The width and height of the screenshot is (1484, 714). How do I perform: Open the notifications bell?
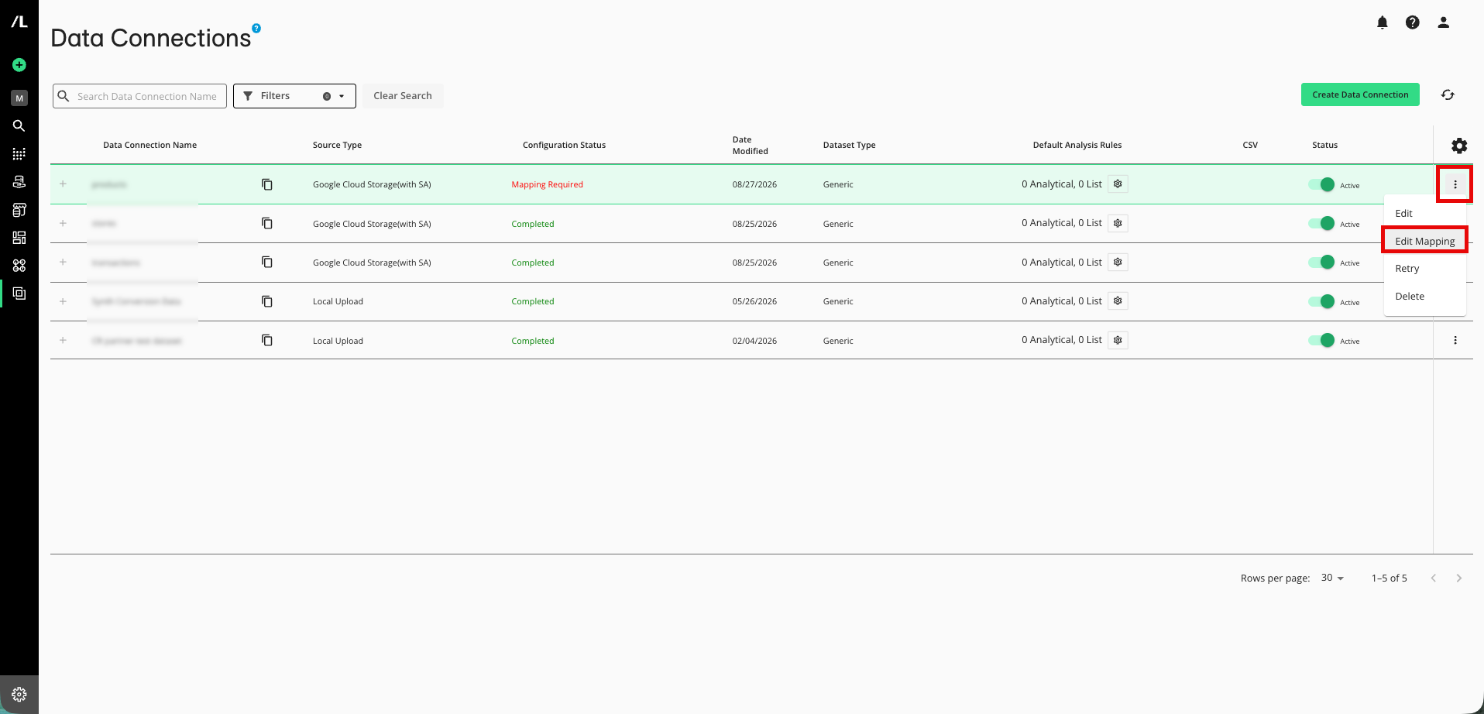(1383, 22)
